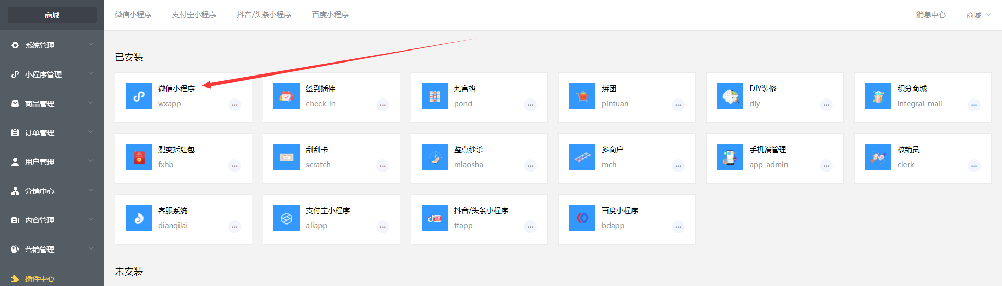Expand the 订单管理 chevron
1002x286 pixels.
click(x=91, y=132)
